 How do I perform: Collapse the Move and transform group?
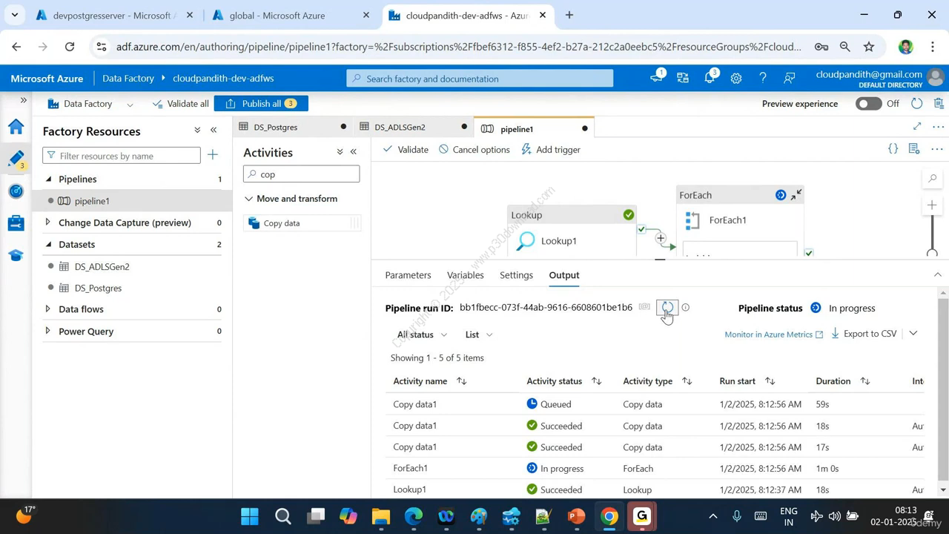tap(249, 199)
